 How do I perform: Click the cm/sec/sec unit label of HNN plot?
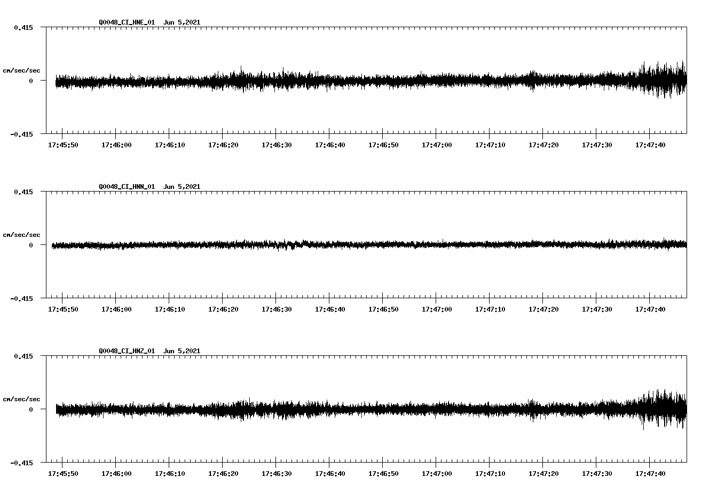coord(21,235)
